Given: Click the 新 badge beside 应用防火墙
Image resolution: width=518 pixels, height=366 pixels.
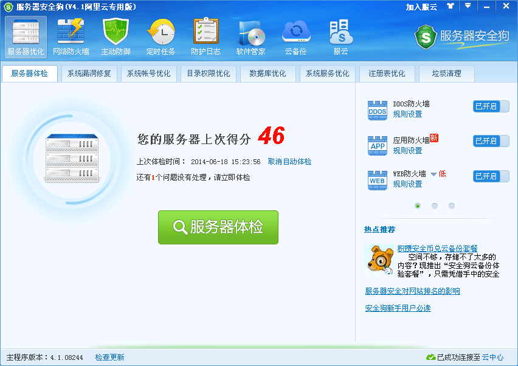Looking at the screenshot, I should point(434,138).
